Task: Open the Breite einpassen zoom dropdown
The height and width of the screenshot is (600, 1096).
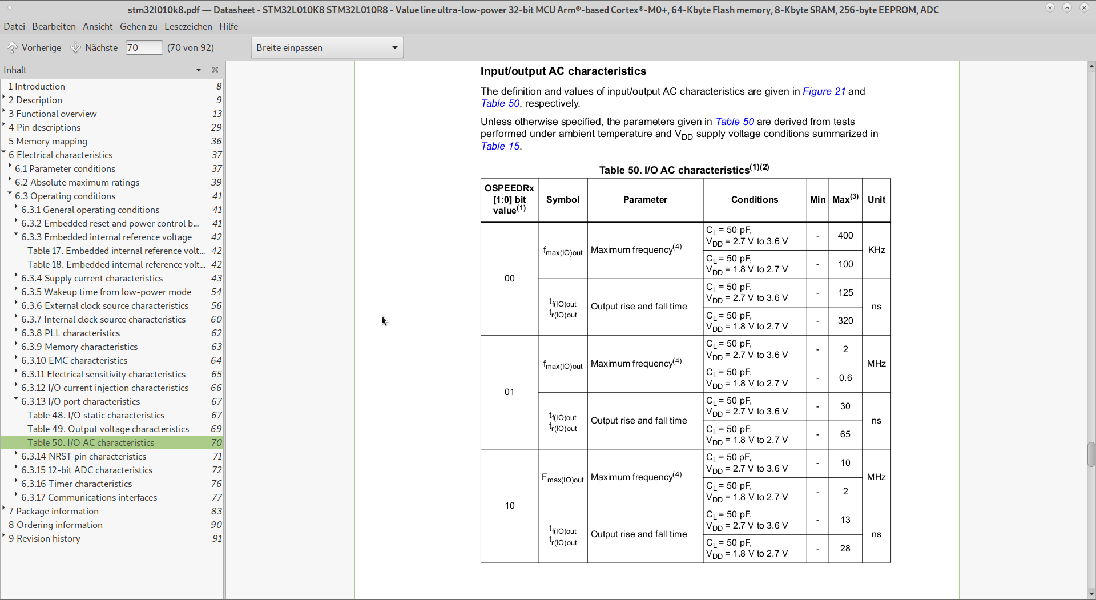Action: [327, 47]
